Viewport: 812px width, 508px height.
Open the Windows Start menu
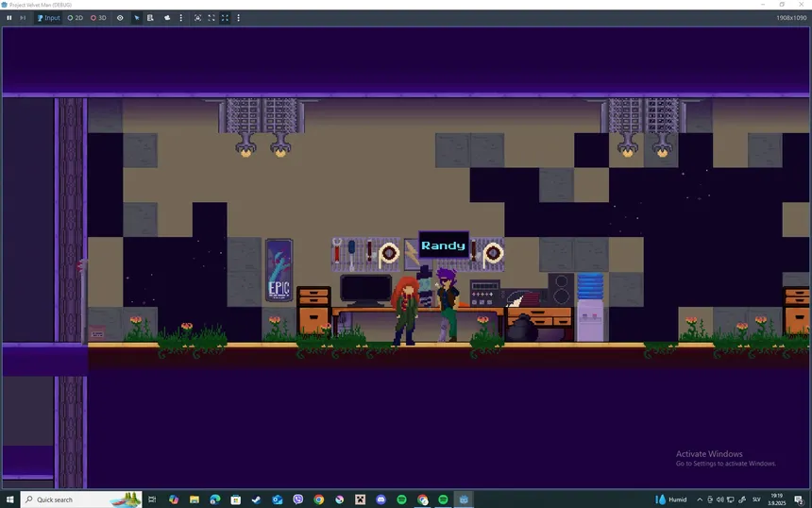pyautogui.click(x=9, y=500)
